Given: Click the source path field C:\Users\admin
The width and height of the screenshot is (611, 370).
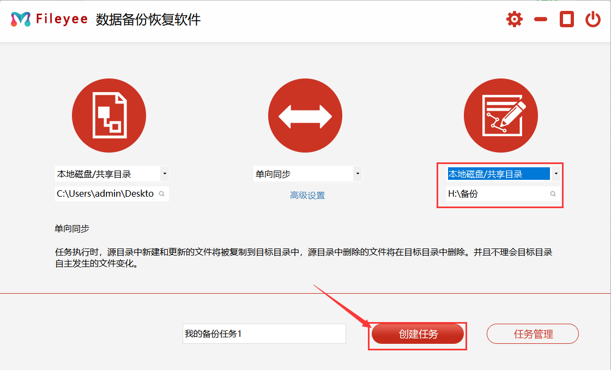Looking at the screenshot, I should pos(105,193).
